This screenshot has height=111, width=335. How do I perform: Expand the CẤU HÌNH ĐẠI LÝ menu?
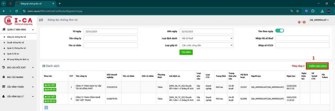(18, 96)
